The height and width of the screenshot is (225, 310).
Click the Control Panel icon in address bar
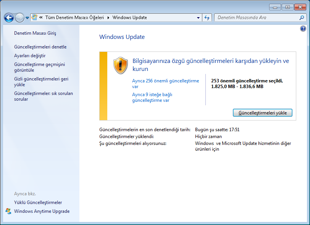click(34, 18)
